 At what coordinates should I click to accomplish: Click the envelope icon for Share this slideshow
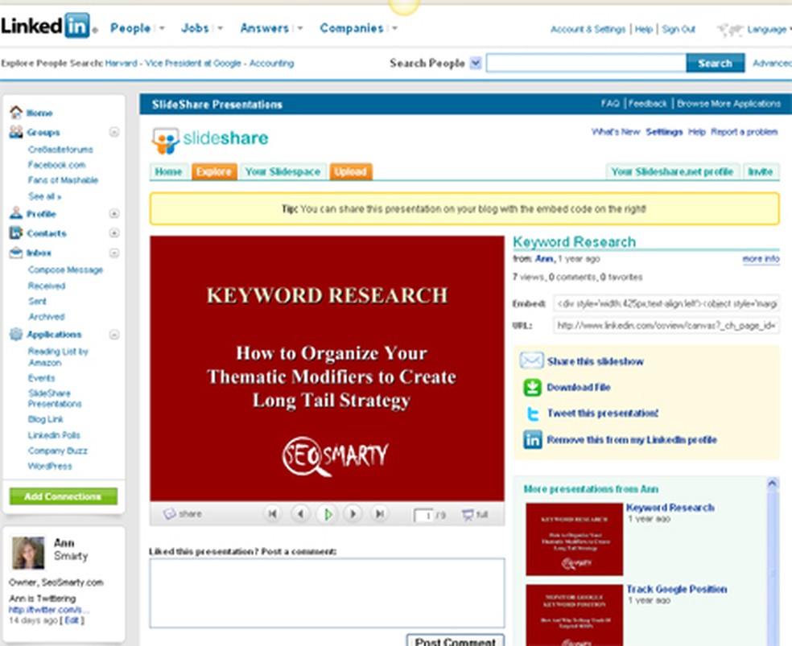point(531,361)
